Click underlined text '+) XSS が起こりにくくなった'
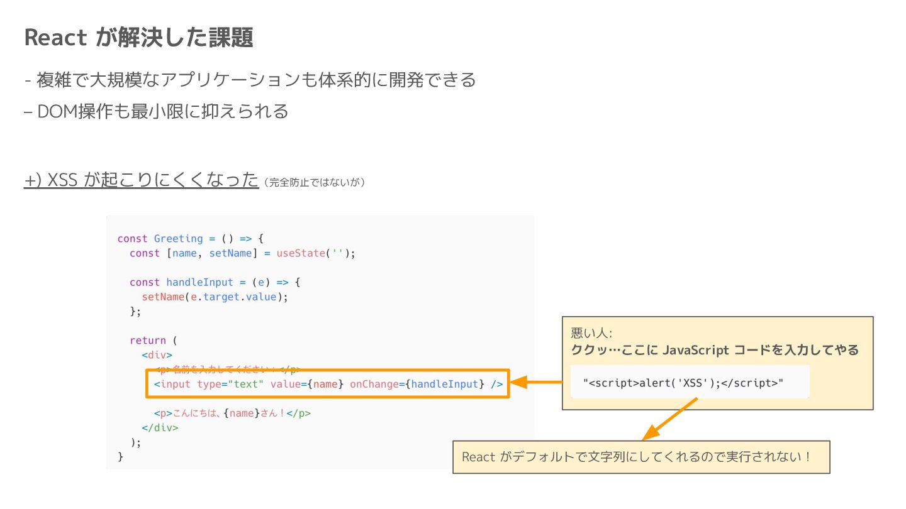This screenshot has width=906, height=509. (142, 180)
